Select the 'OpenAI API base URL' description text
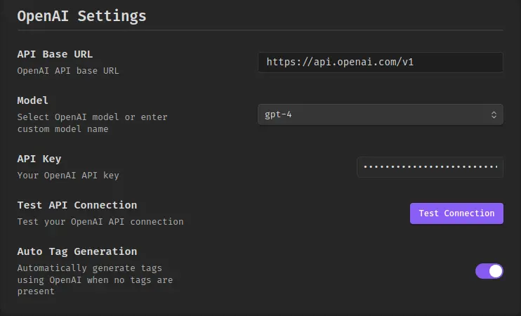Screen dimensions: 521x316 68,71
